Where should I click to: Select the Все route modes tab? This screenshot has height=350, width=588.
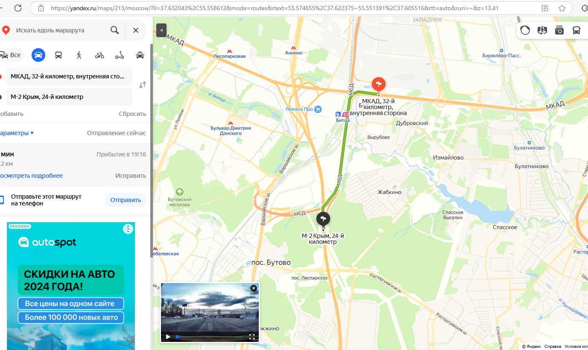click(x=11, y=55)
